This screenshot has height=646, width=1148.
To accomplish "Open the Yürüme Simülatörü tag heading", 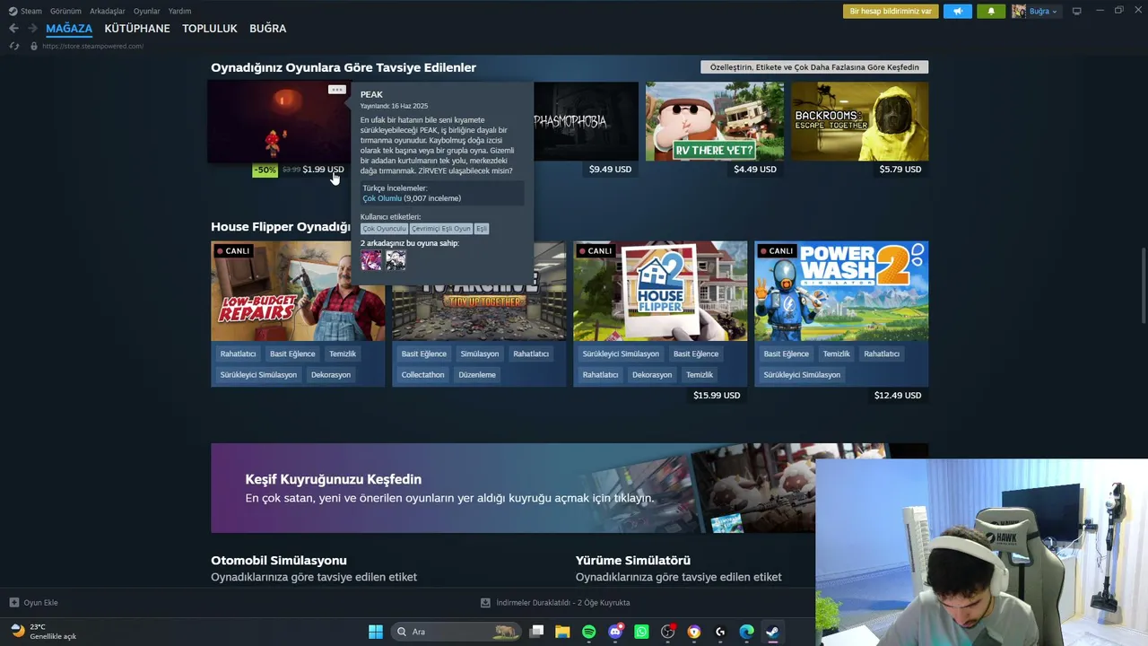I will coord(633,561).
